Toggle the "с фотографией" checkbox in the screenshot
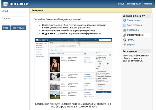The height and width of the screenshot is (110, 156). point(97,59)
